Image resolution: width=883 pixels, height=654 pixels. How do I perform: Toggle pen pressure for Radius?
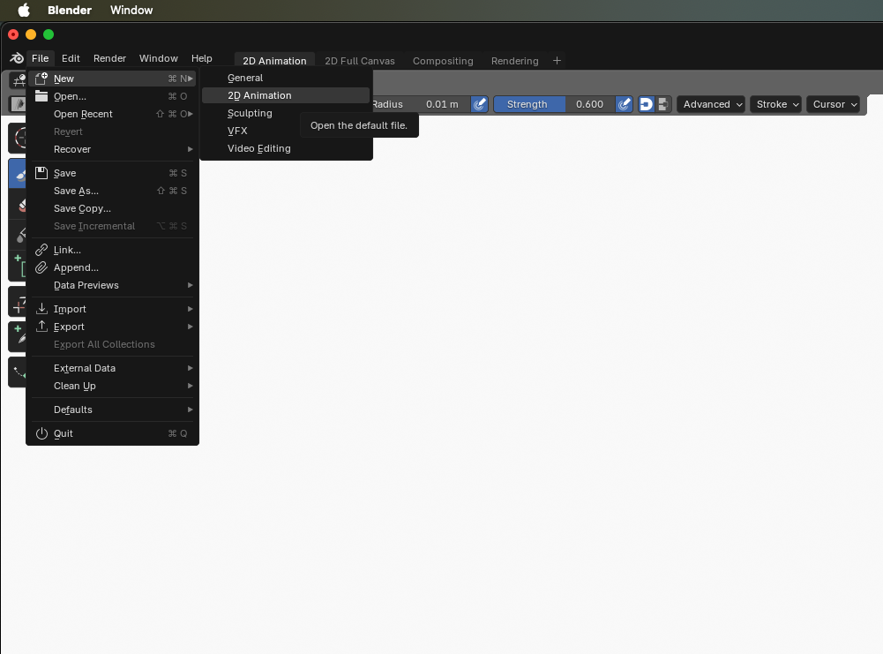pyautogui.click(x=479, y=104)
